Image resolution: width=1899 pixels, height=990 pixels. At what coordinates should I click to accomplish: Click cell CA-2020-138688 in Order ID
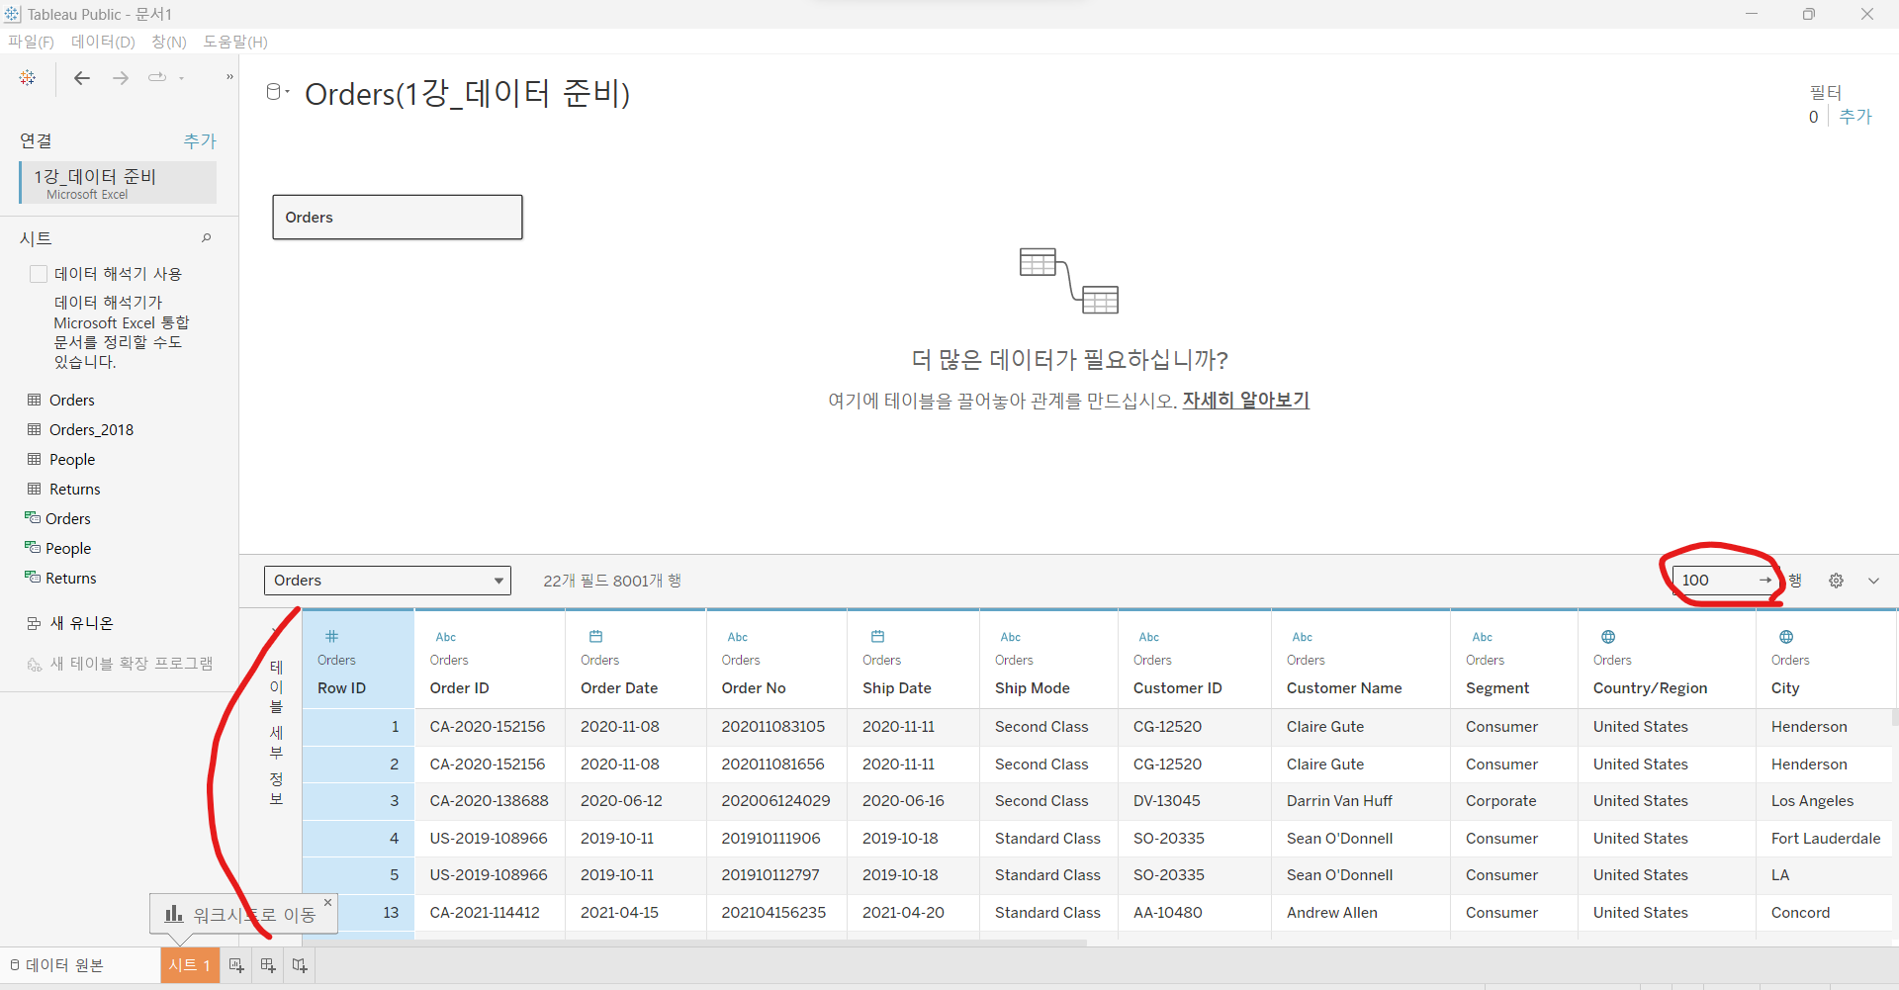[x=490, y=801]
